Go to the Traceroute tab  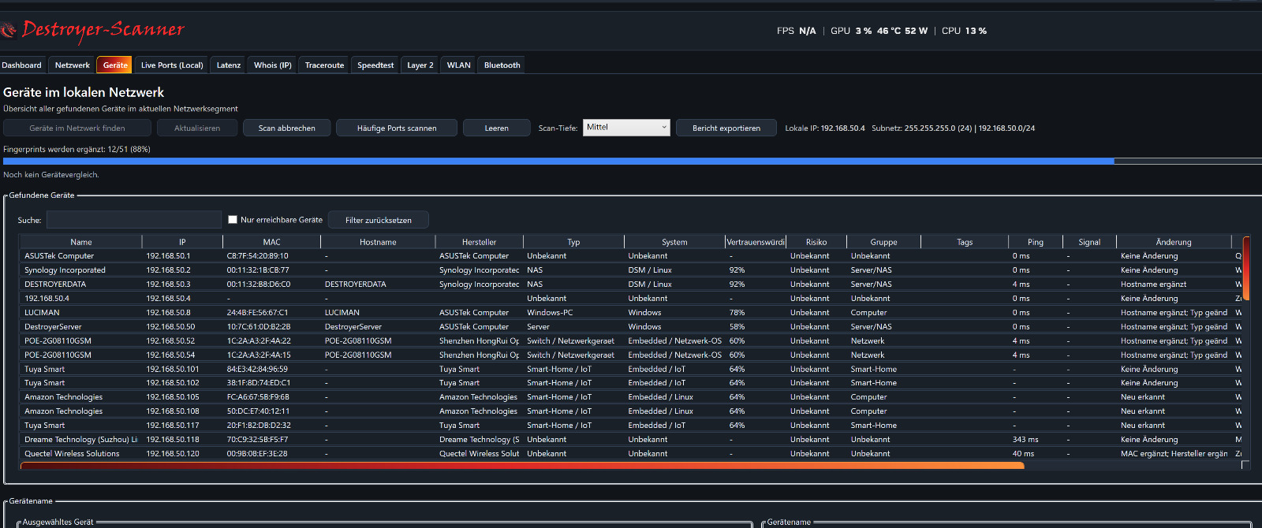coord(324,65)
